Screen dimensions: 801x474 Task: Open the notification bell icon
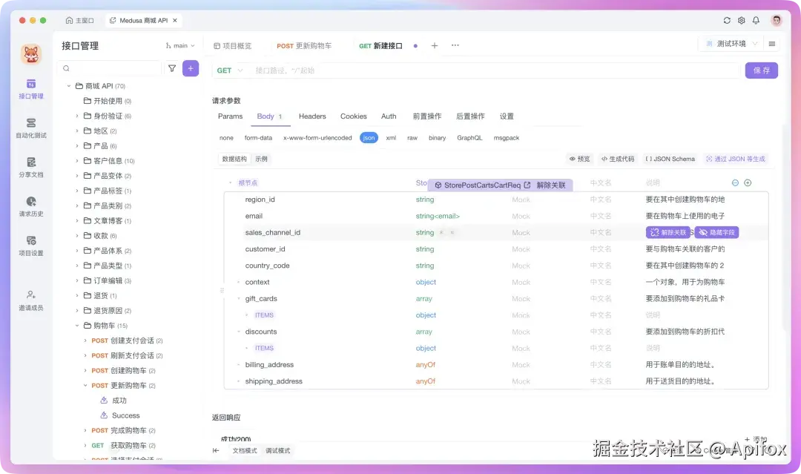tap(756, 20)
